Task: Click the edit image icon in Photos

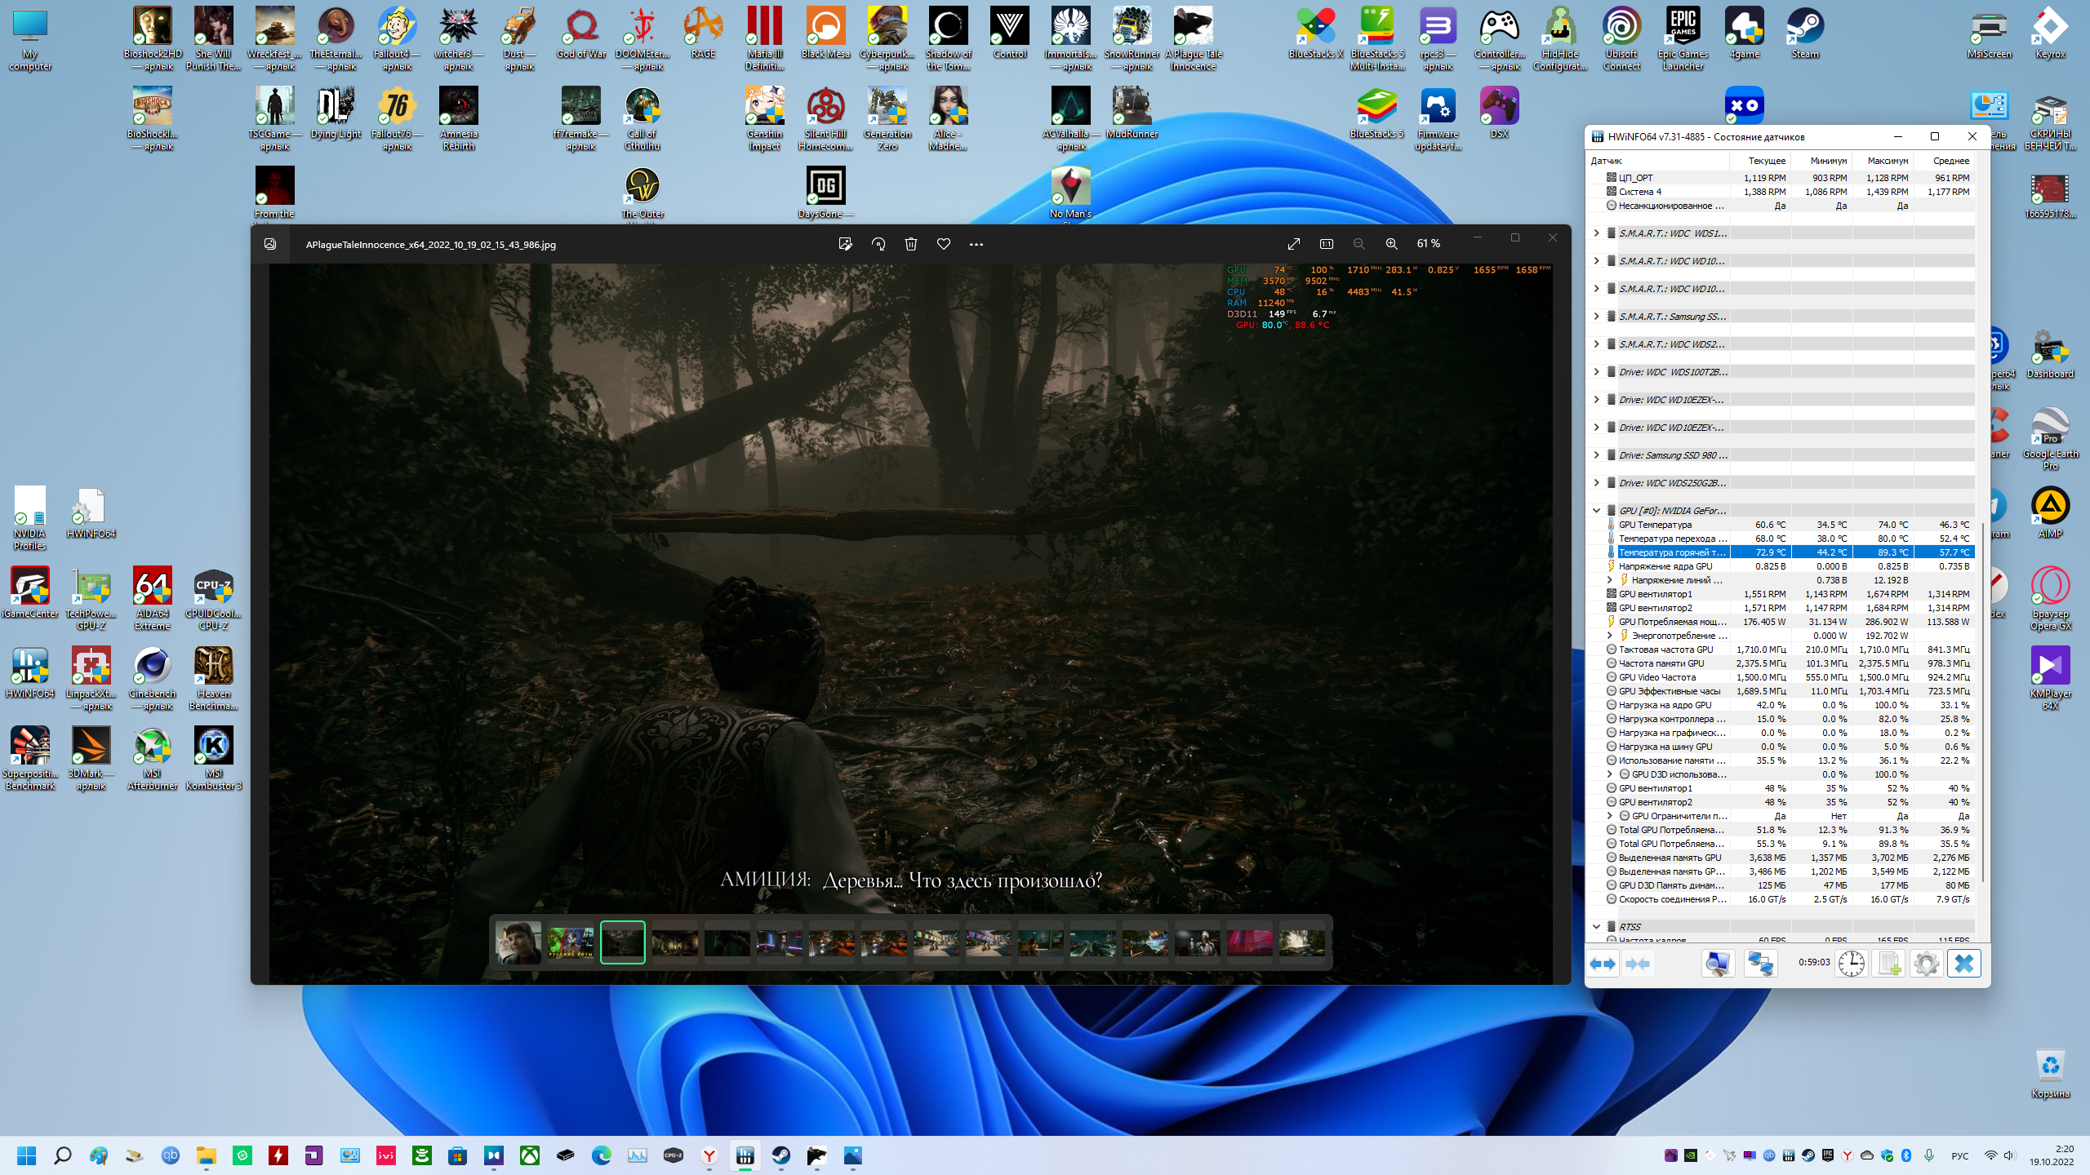Action: tap(845, 244)
